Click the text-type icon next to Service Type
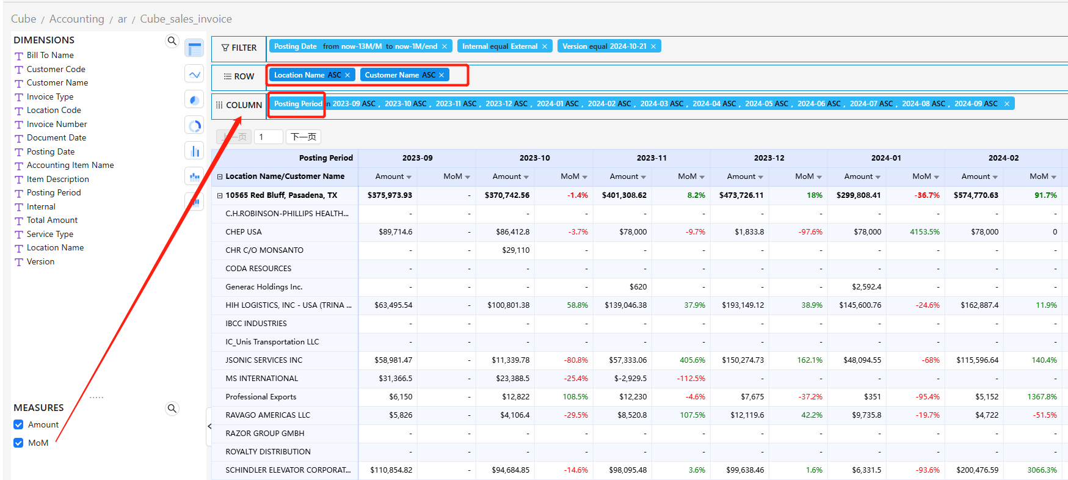Screen dimensions: 1068x480 click(19, 235)
